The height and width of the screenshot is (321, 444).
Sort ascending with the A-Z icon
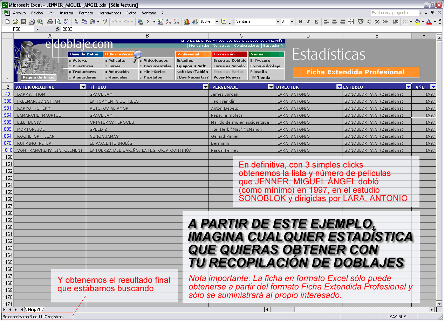point(168,22)
